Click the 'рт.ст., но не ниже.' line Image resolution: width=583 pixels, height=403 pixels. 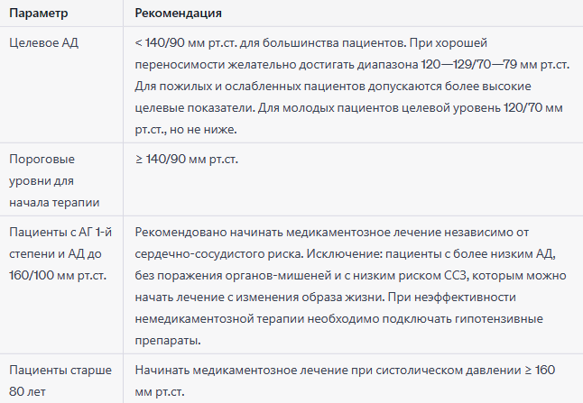coord(186,130)
